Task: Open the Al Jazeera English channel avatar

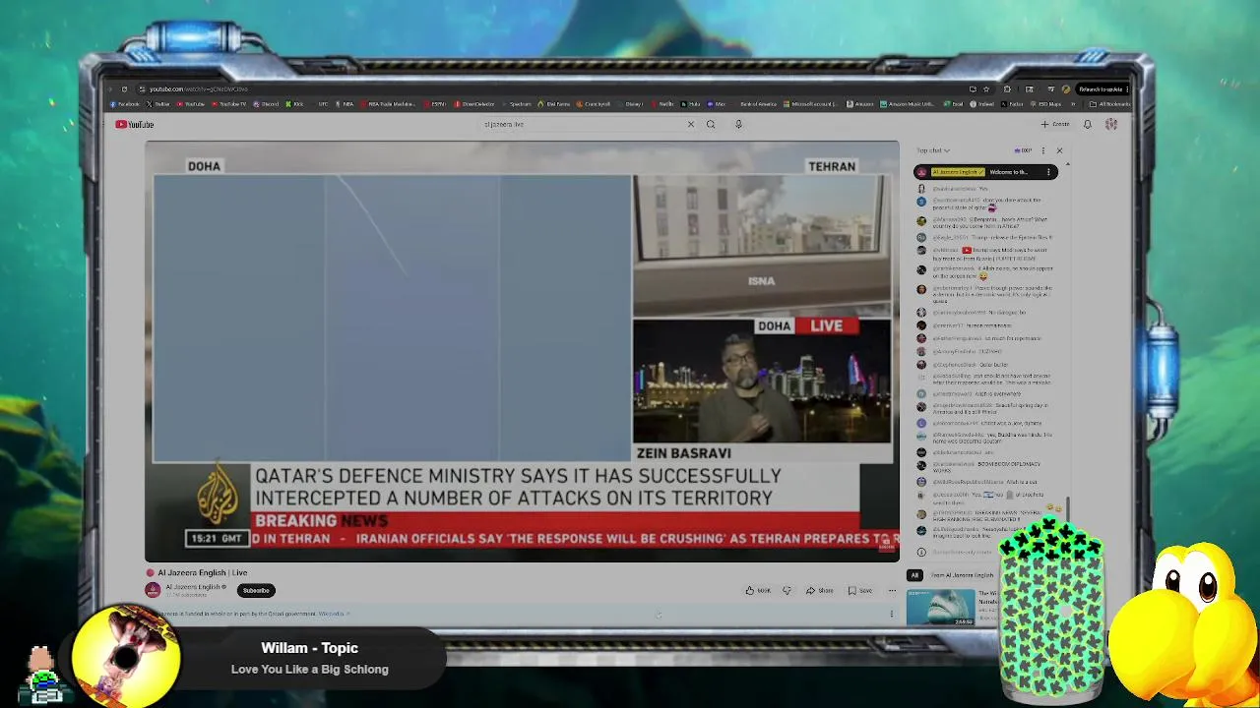Action: [153, 590]
